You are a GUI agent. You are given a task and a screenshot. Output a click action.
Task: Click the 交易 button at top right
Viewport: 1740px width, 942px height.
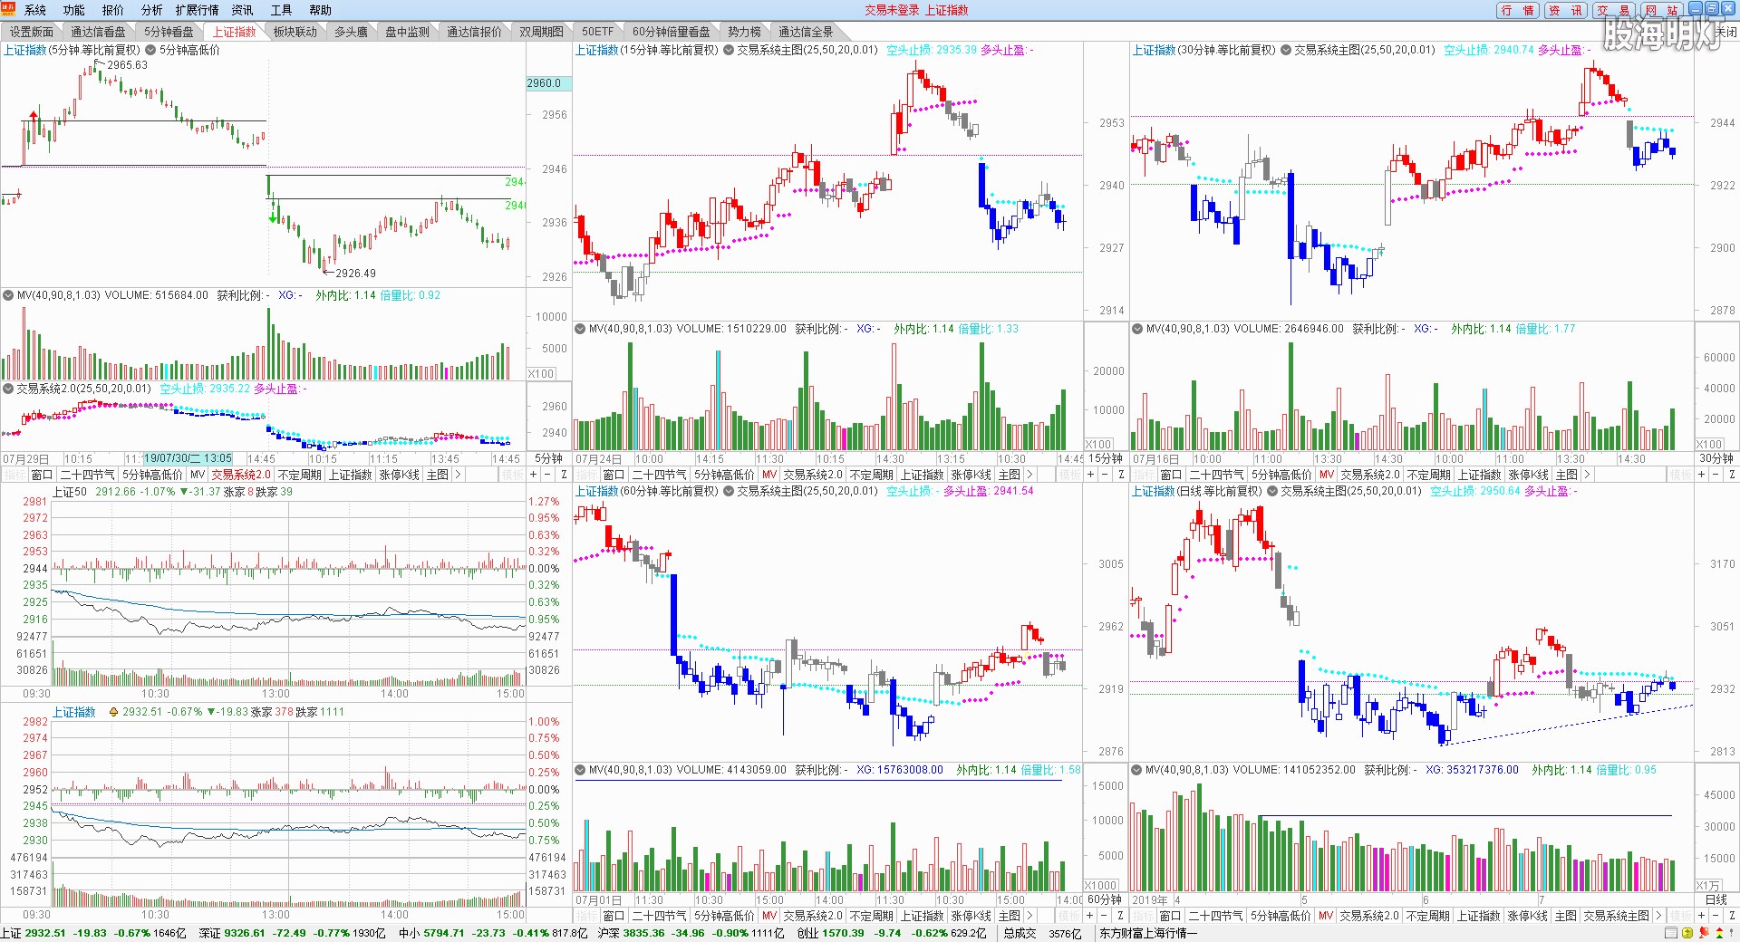coord(1614,10)
